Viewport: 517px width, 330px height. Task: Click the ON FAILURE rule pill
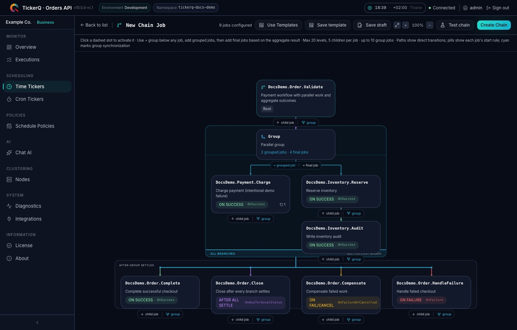pos(421,300)
